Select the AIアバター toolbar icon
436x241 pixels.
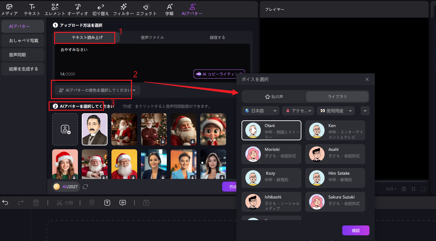pyautogui.click(x=192, y=10)
